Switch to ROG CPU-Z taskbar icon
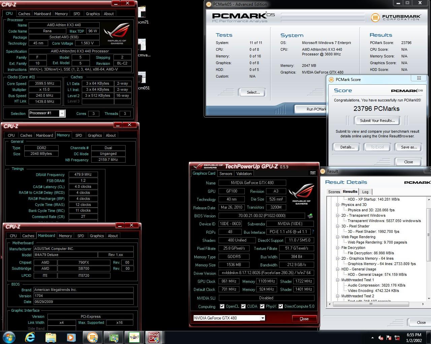The width and height of the screenshot is (431, 344). pyautogui.click(x=155, y=337)
